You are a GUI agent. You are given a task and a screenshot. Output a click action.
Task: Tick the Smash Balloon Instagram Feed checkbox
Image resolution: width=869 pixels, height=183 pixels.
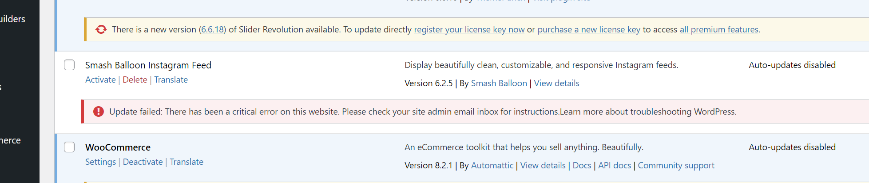tap(69, 65)
